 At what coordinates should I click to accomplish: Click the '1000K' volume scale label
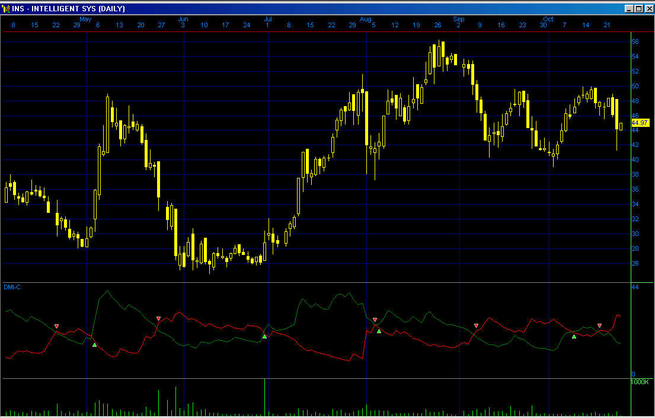click(640, 382)
